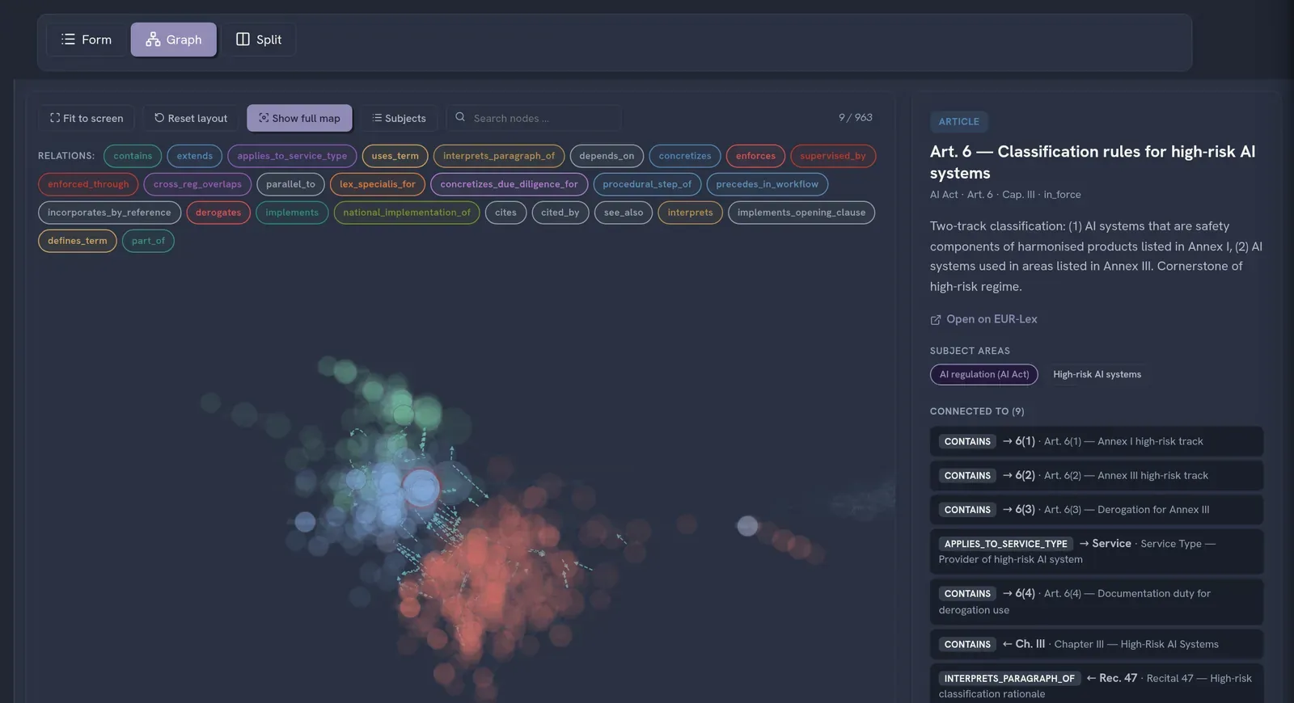The image size is (1294, 703).
Task: Toggle interprets_paragraph_of relation chip
Action: point(499,156)
